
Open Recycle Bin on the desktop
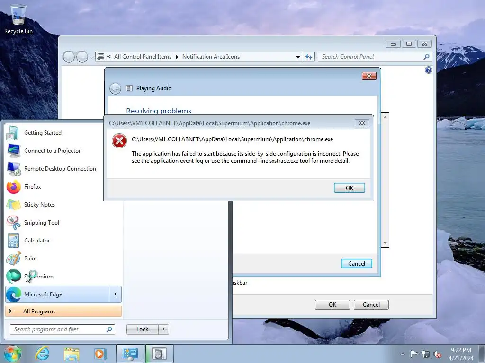(x=18, y=19)
